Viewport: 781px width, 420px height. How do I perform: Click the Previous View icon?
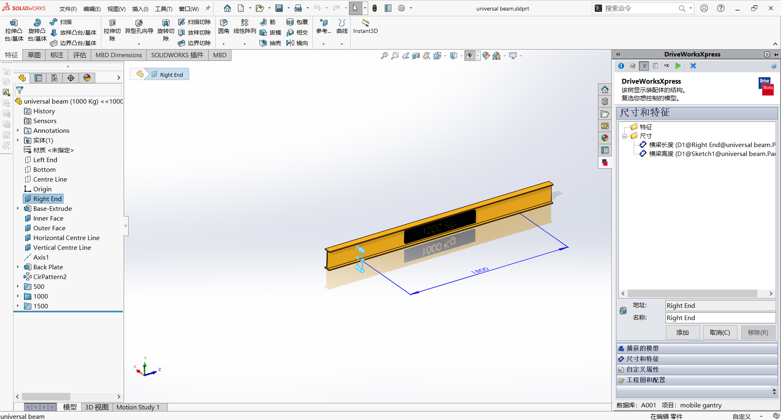[x=406, y=56]
